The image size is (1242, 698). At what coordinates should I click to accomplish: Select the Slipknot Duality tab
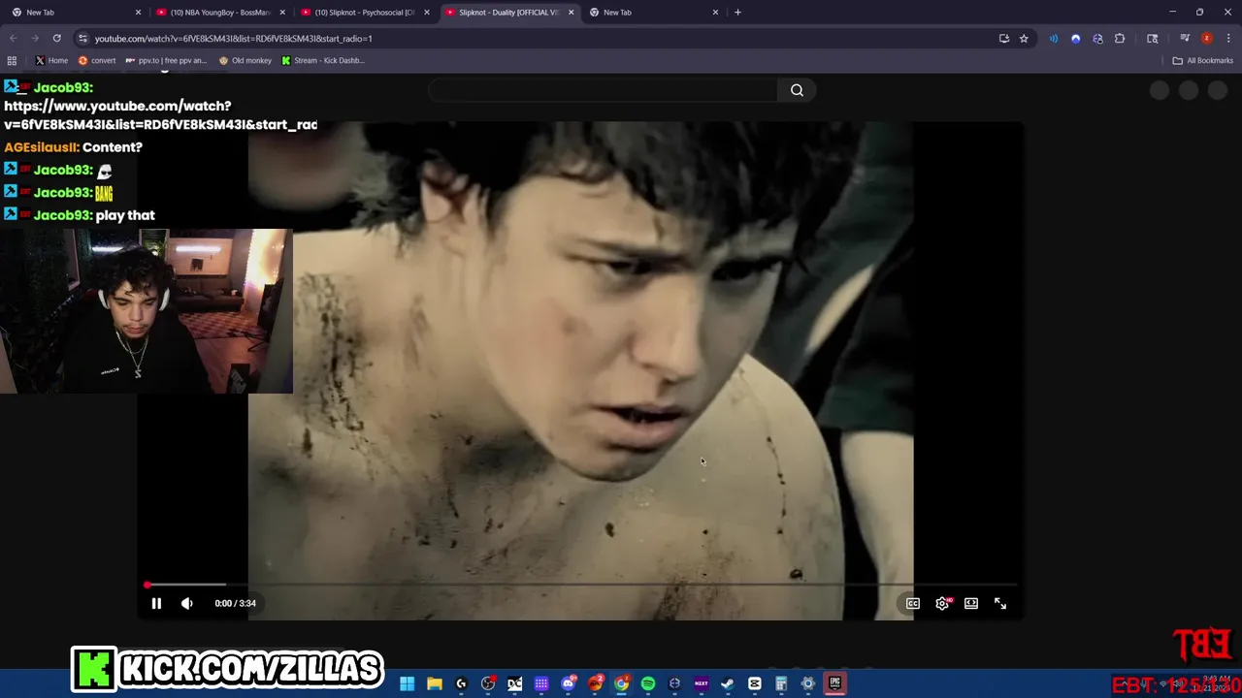click(508, 12)
